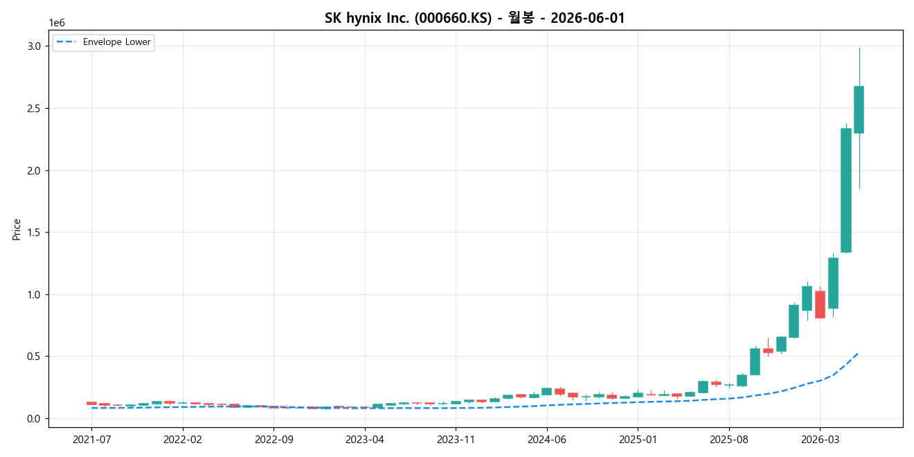The height and width of the screenshot is (457, 914).
Task: Click the last green candle near 2.5M
Action: coord(859,109)
